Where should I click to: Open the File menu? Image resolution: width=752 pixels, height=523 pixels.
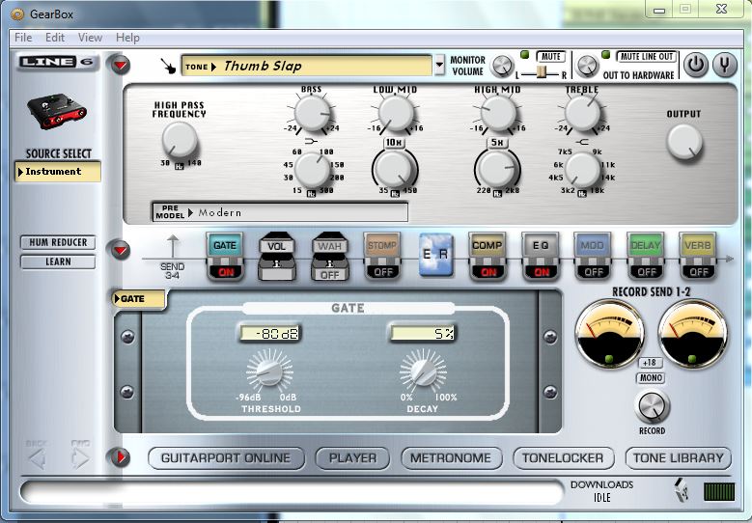pyautogui.click(x=23, y=38)
